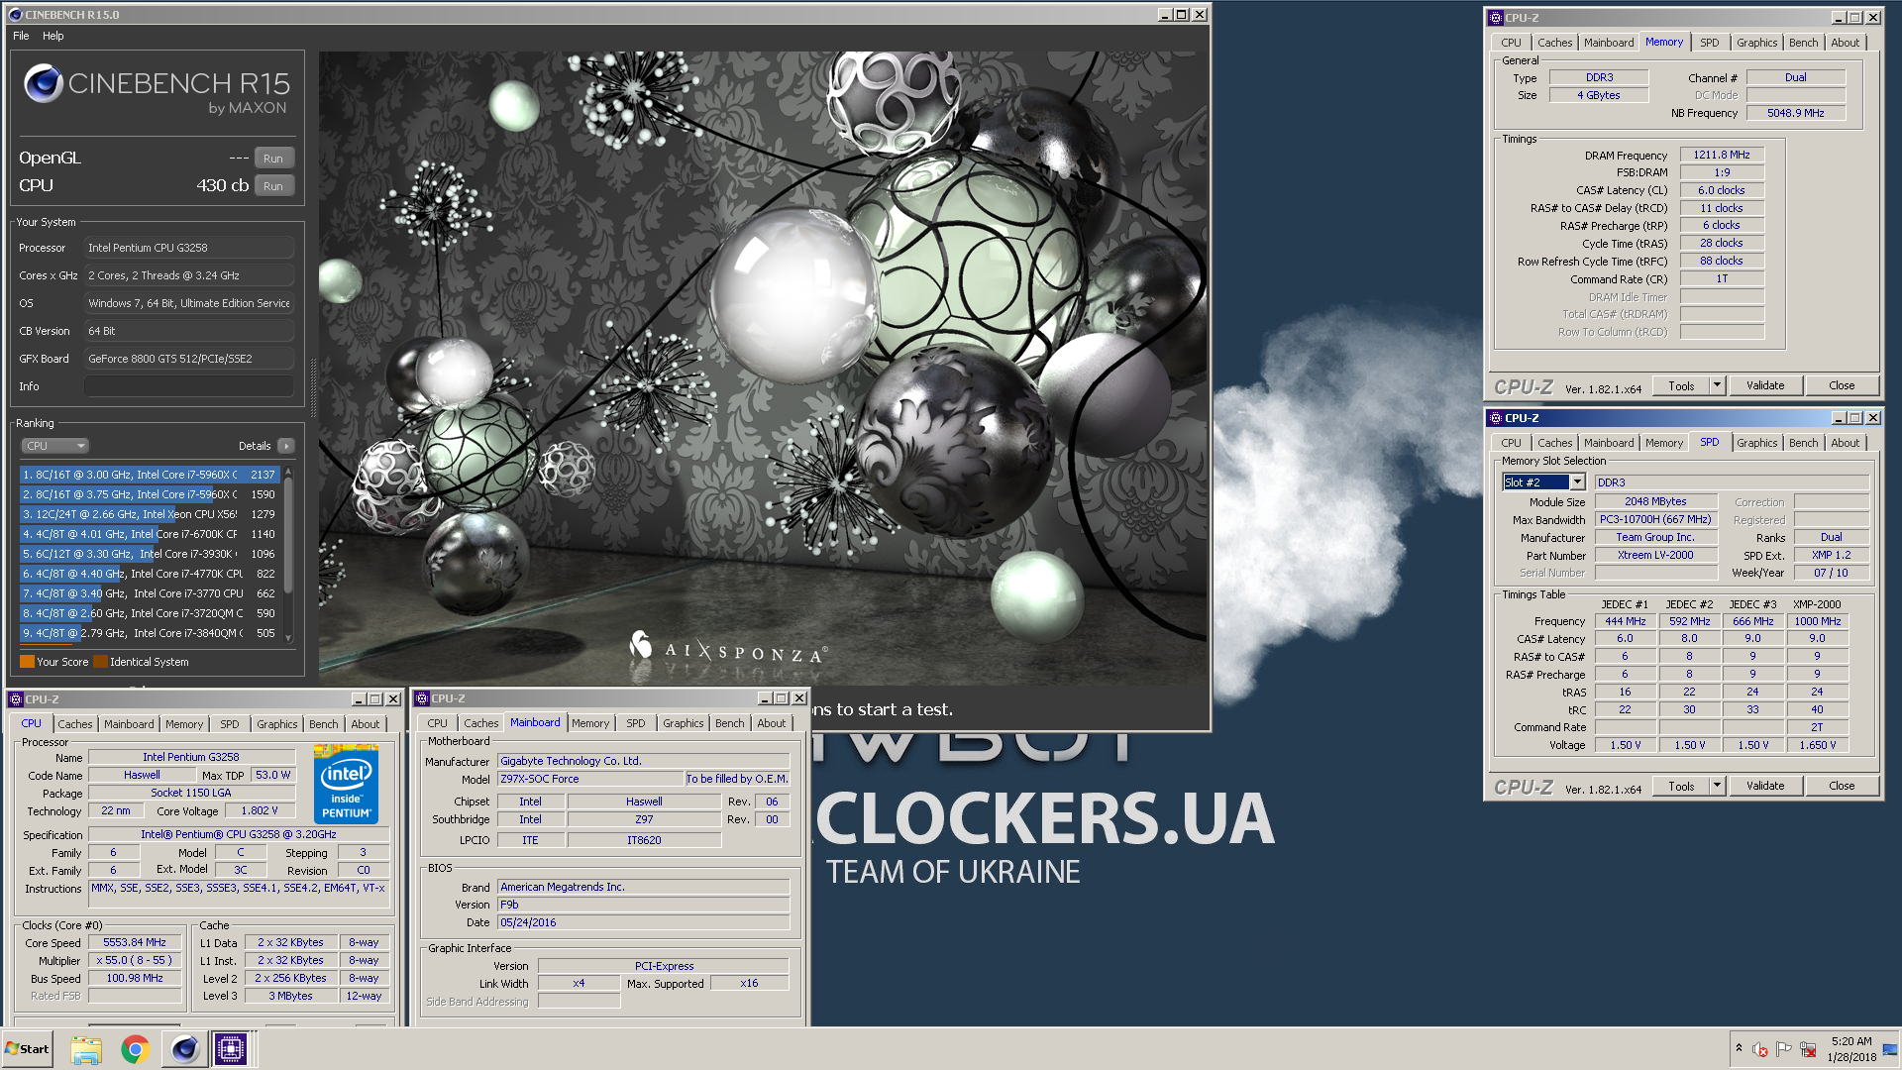Click the CPU-Z SPD window title bar icon
This screenshot has height=1070, width=1902.
point(1496,418)
